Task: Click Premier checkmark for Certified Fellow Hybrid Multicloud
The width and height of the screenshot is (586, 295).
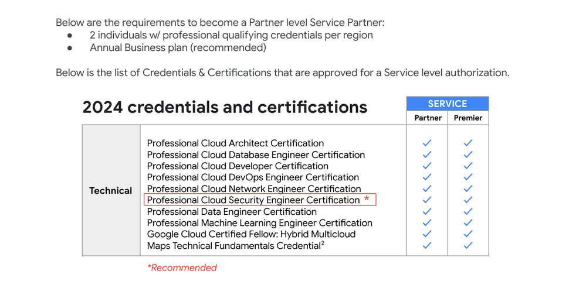Action: 468,234
